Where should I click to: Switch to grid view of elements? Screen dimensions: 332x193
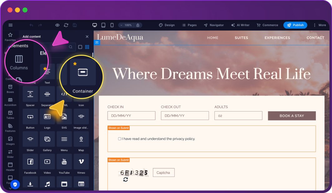pyautogui.click(x=87, y=47)
